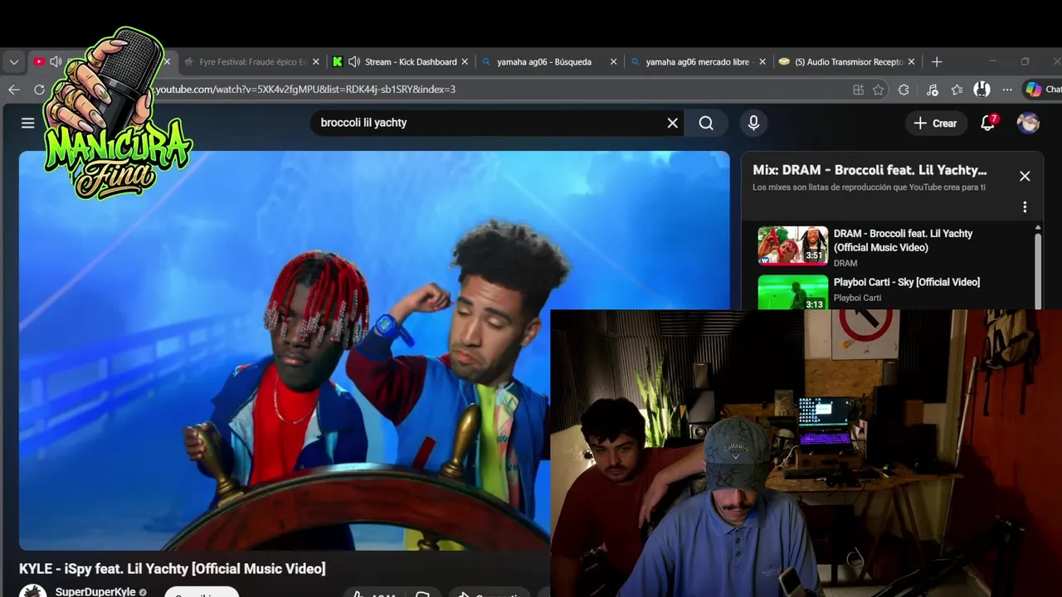The width and height of the screenshot is (1062, 597).
Task: Click the video title KYLE - iSpy
Action: [172, 569]
